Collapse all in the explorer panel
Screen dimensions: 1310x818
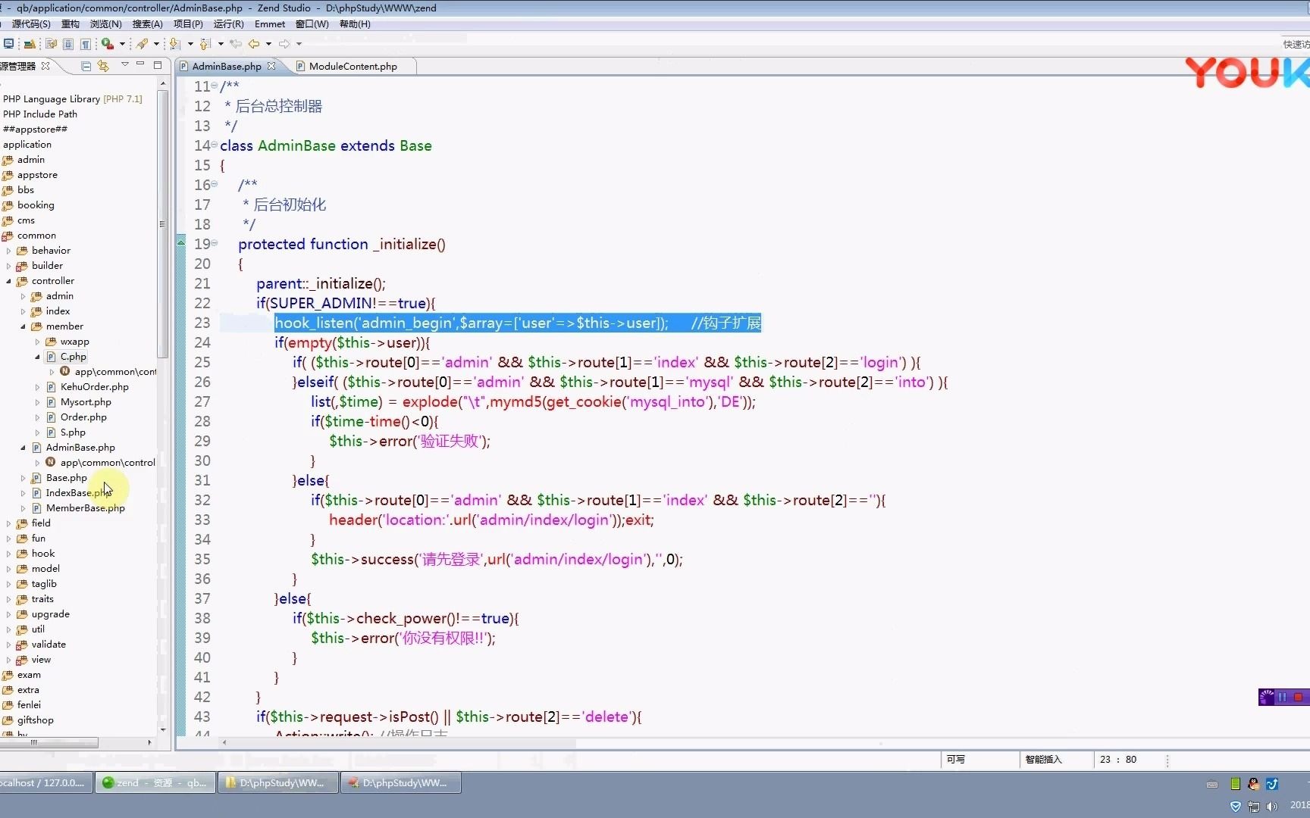pos(86,66)
